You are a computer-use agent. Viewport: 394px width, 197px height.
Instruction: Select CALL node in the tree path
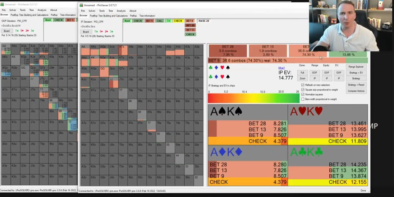160,21
